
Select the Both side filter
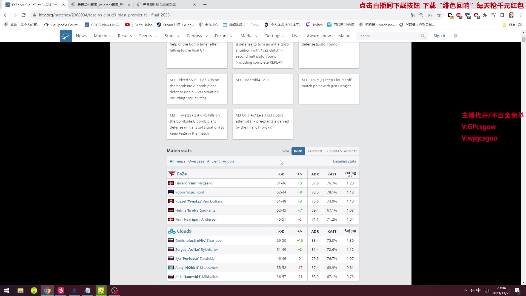tap(298, 151)
